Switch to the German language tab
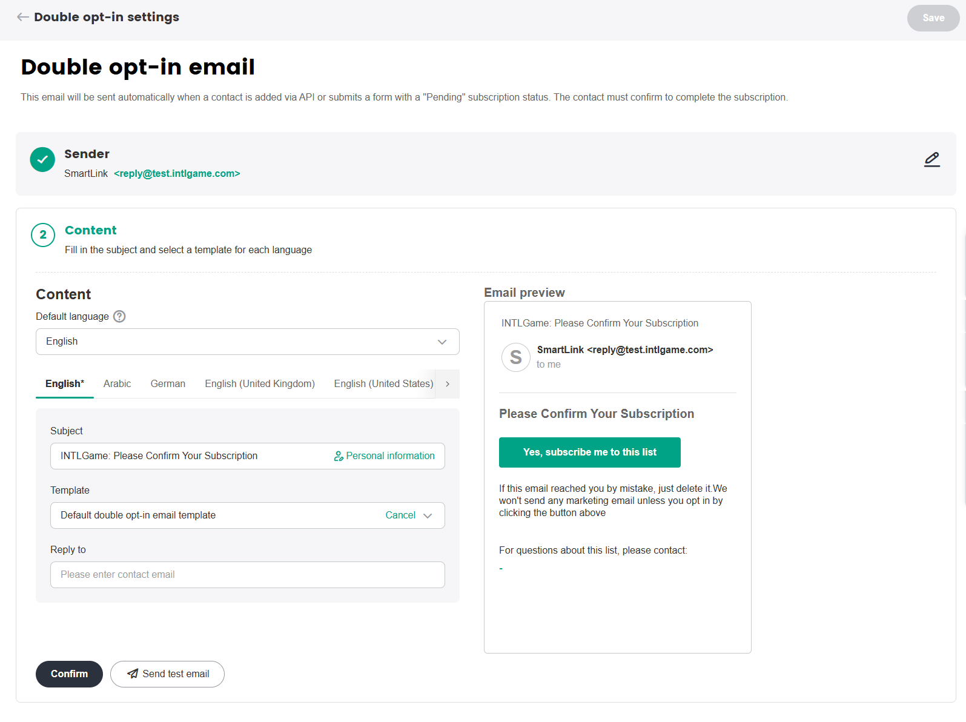Screen dimensions: 966x722 (x=168, y=384)
